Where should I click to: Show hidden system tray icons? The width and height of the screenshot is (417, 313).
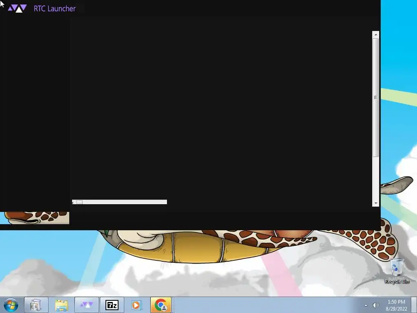(366, 305)
